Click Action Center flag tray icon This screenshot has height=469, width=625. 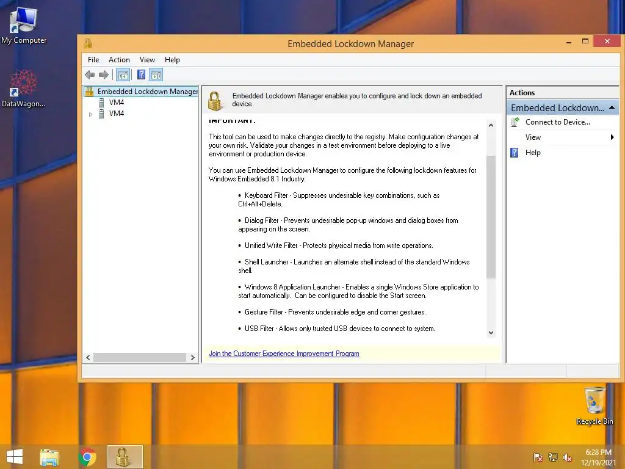point(538,457)
